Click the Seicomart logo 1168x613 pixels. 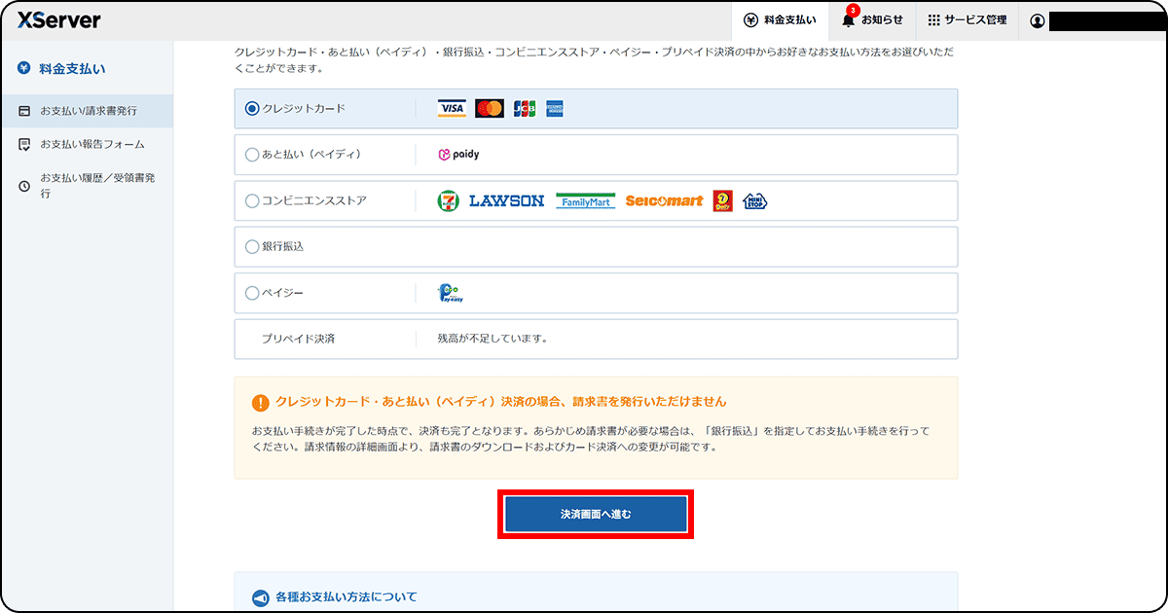click(x=664, y=201)
